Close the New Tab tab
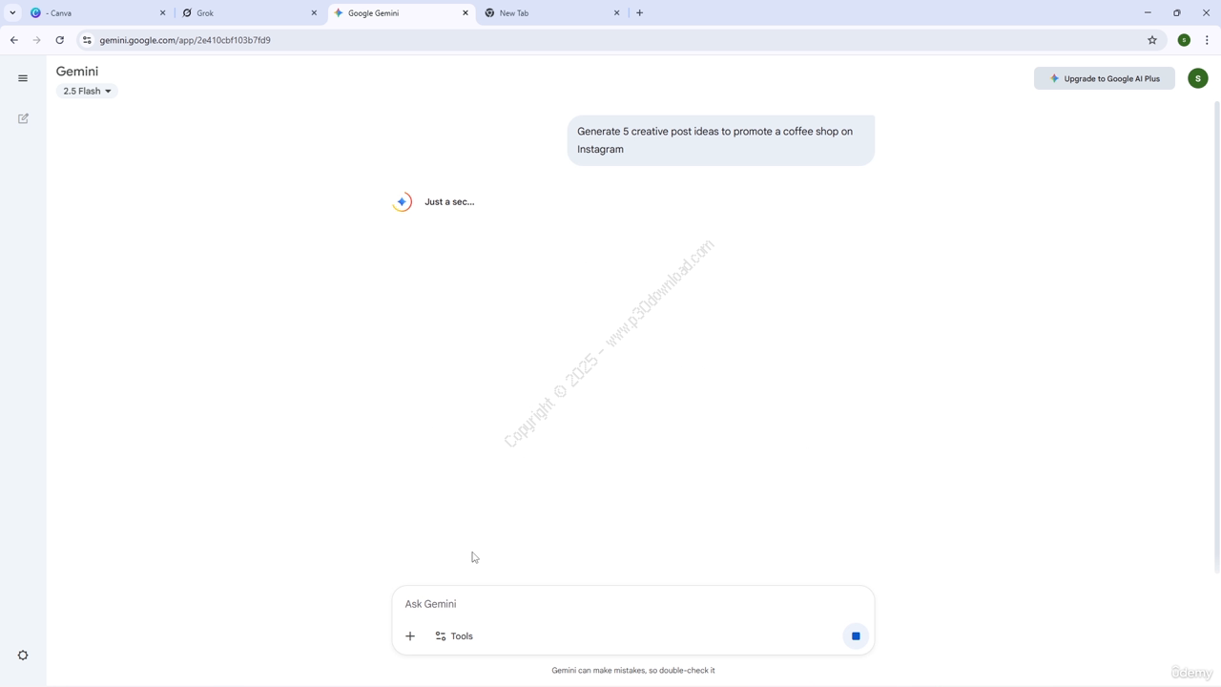 616,13
